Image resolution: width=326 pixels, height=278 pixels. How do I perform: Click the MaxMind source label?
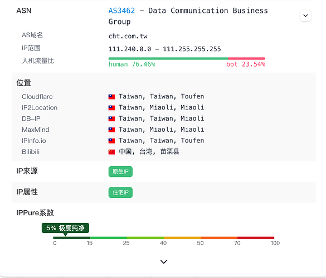(x=36, y=130)
